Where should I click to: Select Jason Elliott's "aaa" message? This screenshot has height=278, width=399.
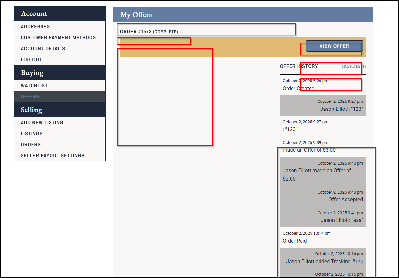[341, 220]
